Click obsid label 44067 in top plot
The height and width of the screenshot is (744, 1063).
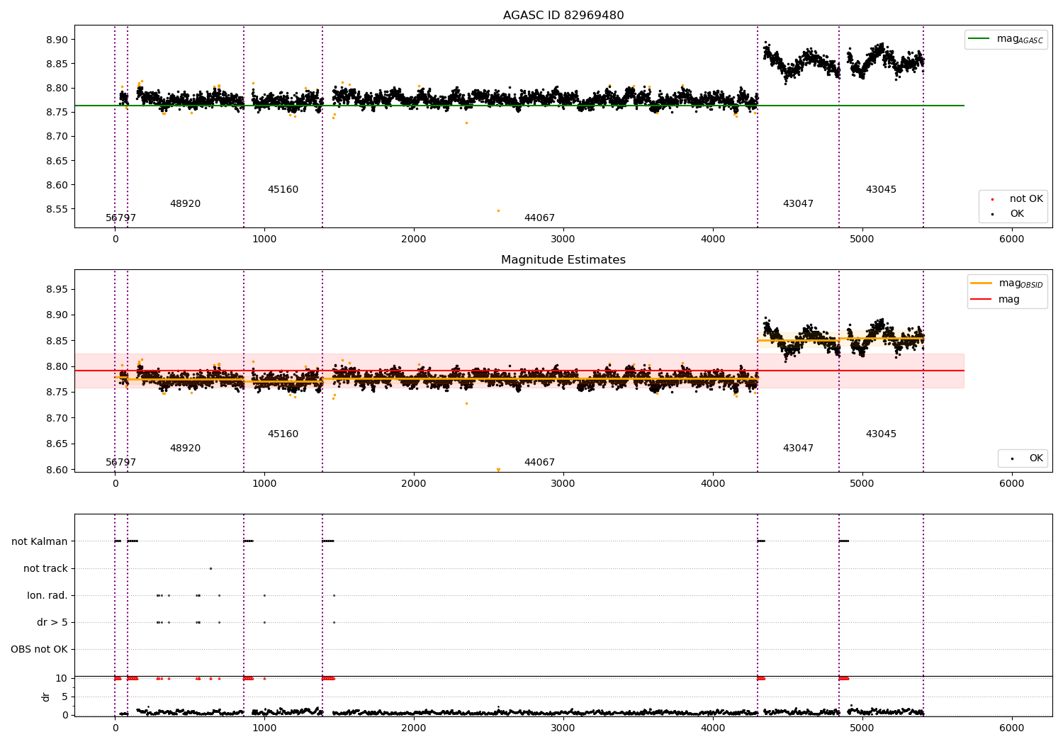(x=539, y=218)
